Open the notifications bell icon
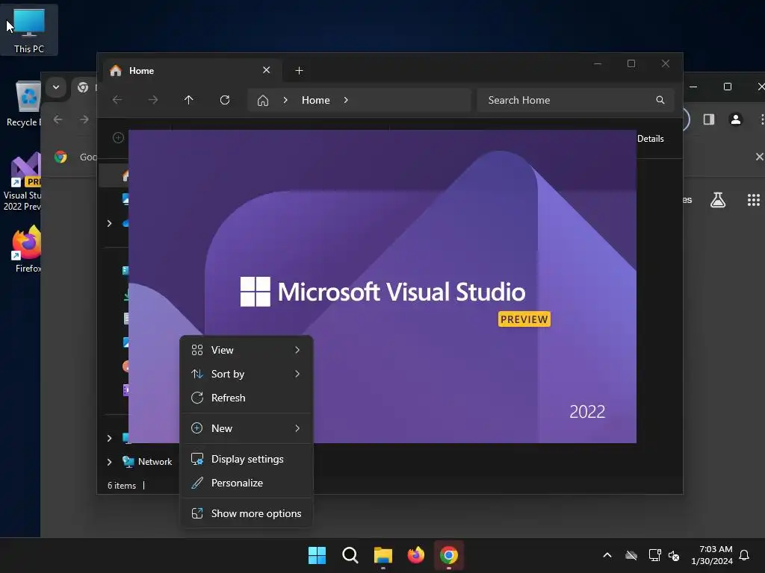 click(744, 555)
